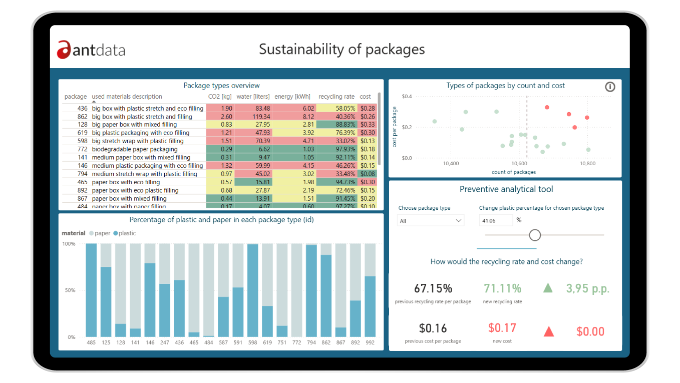The height and width of the screenshot is (383, 680).
Task: Open the Choose package type dropdown
Action: [431, 221]
